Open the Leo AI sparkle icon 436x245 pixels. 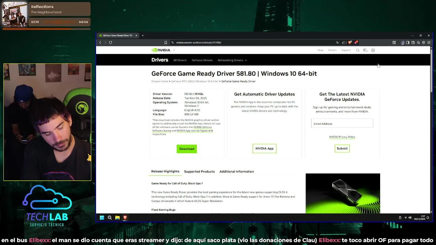[418, 43]
